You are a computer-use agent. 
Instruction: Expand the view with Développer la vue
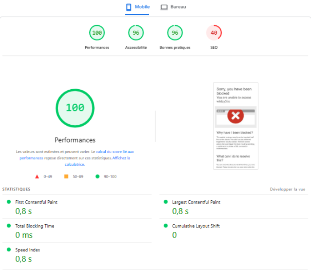click(287, 189)
